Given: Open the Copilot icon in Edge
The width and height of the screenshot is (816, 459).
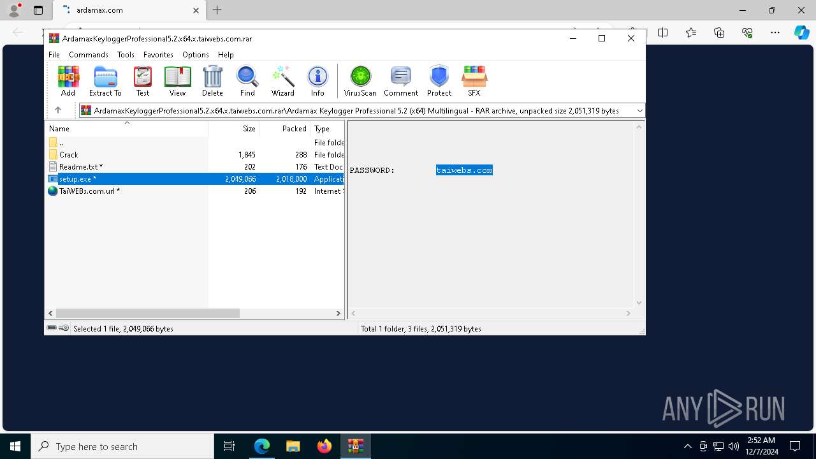Looking at the screenshot, I should pos(801,33).
